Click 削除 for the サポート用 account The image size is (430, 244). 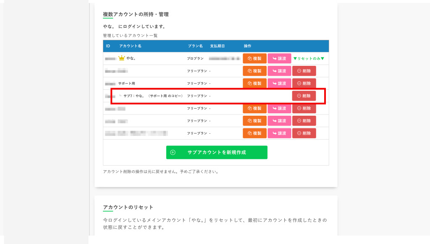(304, 83)
